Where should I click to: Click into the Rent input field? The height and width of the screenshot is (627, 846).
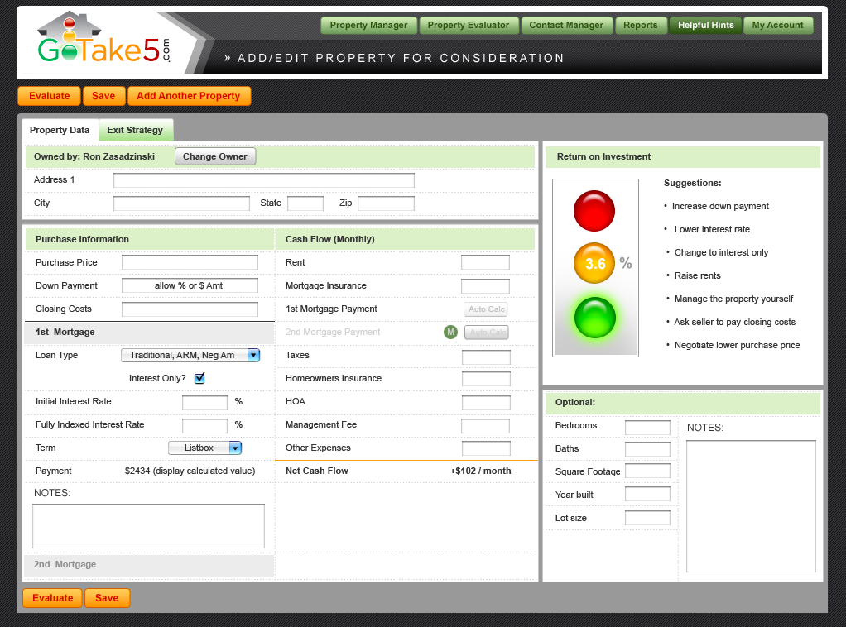click(485, 262)
